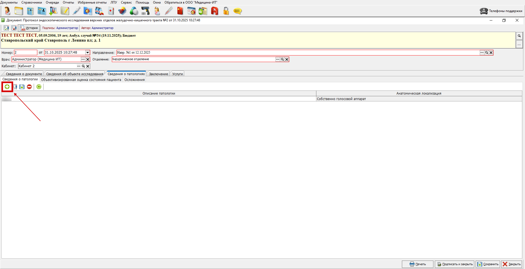Click the Сохранить button

pyautogui.click(x=488, y=264)
